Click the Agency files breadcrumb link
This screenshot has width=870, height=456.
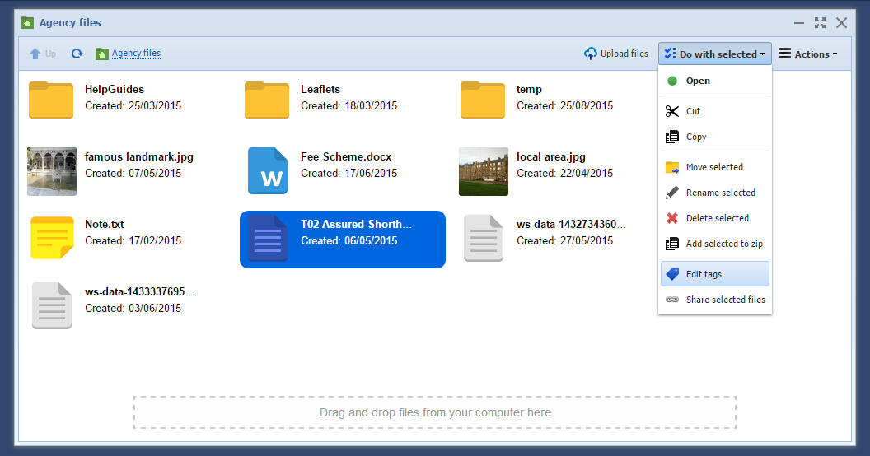pyautogui.click(x=136, y=54)
